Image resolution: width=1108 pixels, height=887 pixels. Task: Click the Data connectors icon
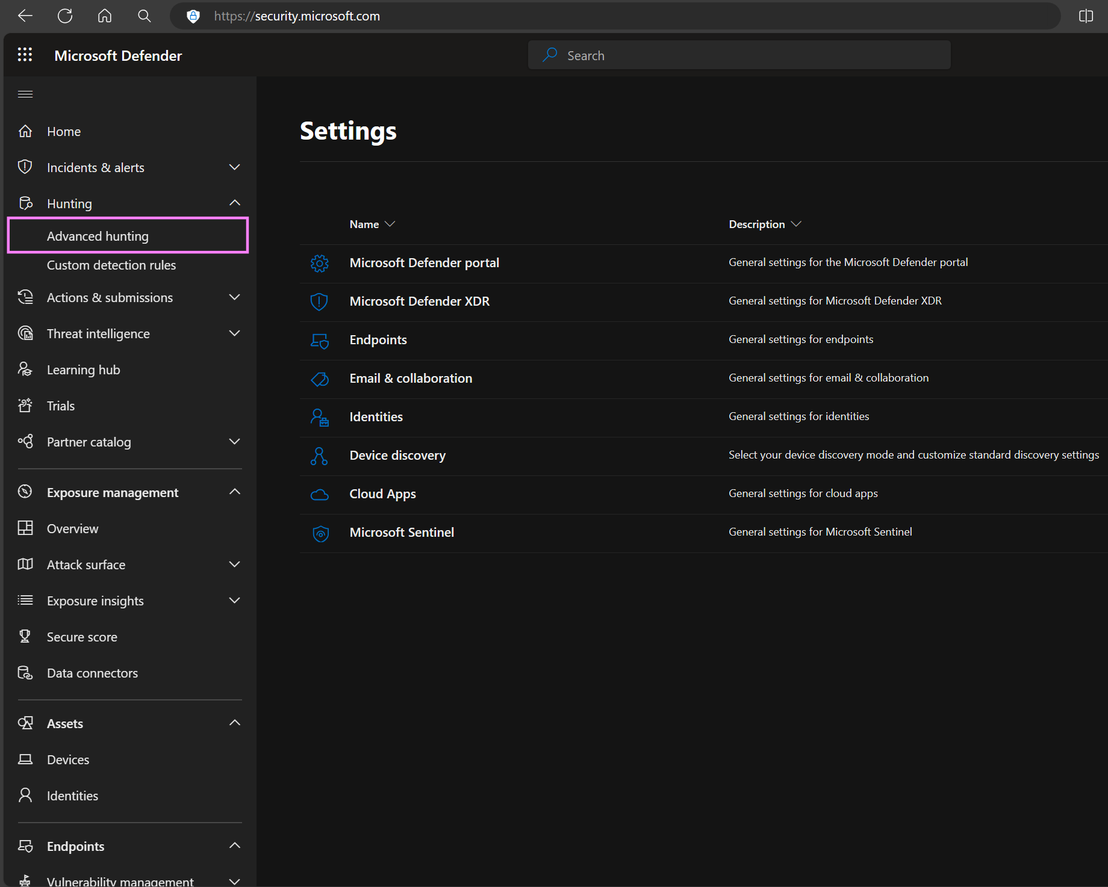coord(25,673)
